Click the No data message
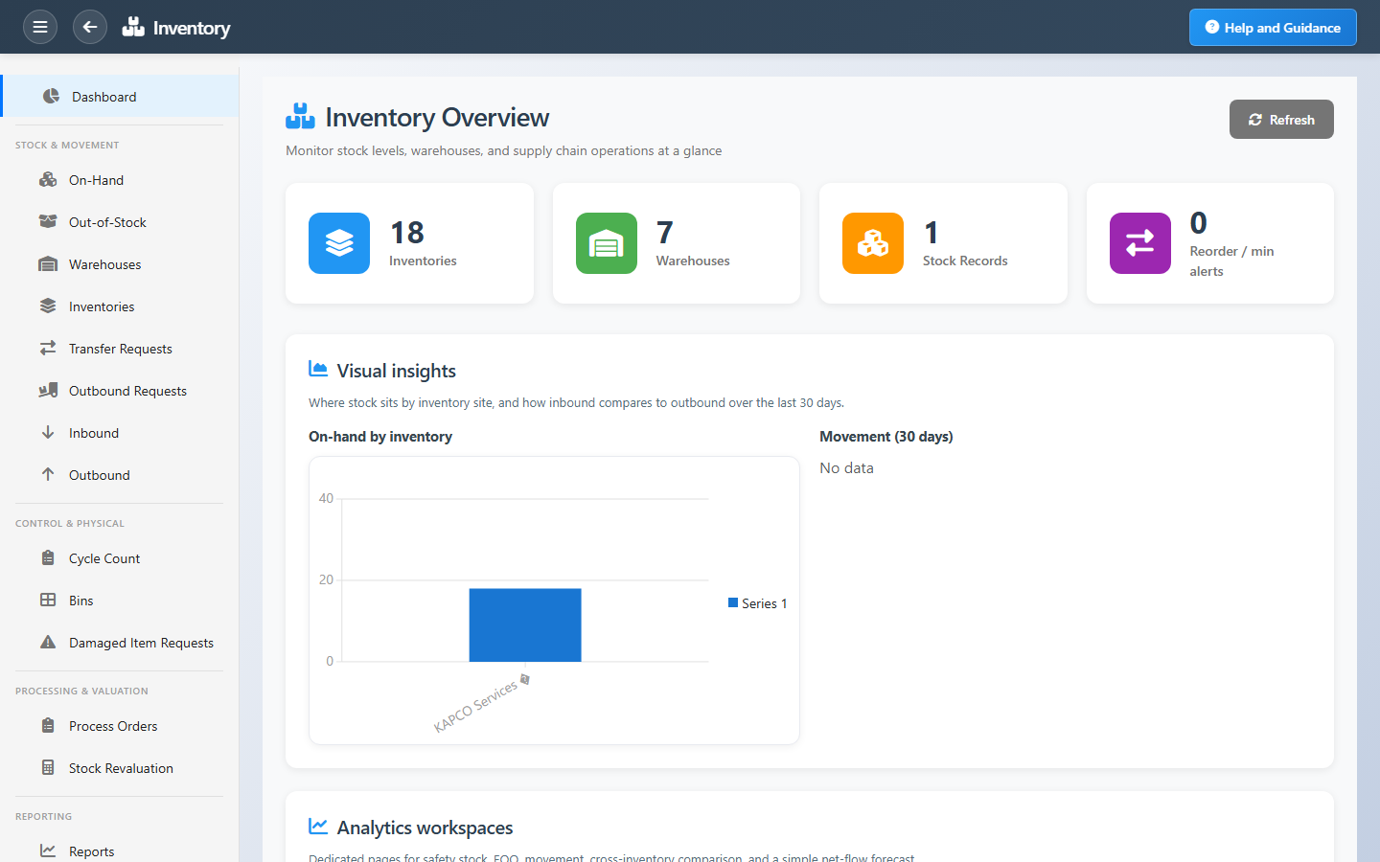The image size is (1380, 862). point(846,467)
